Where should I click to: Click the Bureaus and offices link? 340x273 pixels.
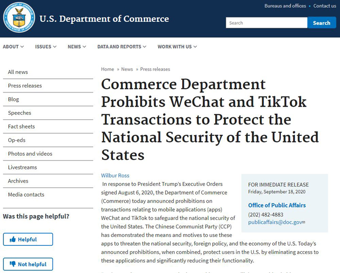click(285, 6)
